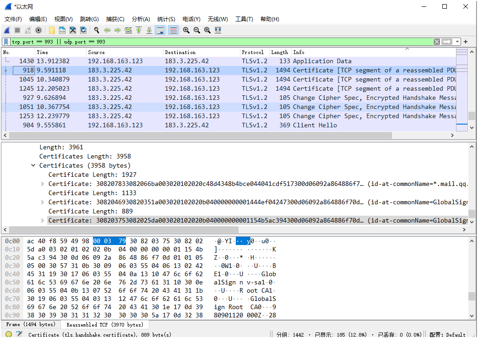Viewport: 478px width, 338px height.
Task: Open the 视图(V) menu
Action: pos(63,19)
